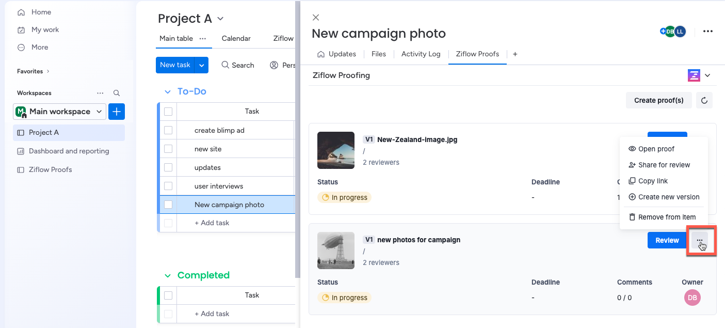
Task: Click the Create proof(s) button
Action: coord(658,100)
